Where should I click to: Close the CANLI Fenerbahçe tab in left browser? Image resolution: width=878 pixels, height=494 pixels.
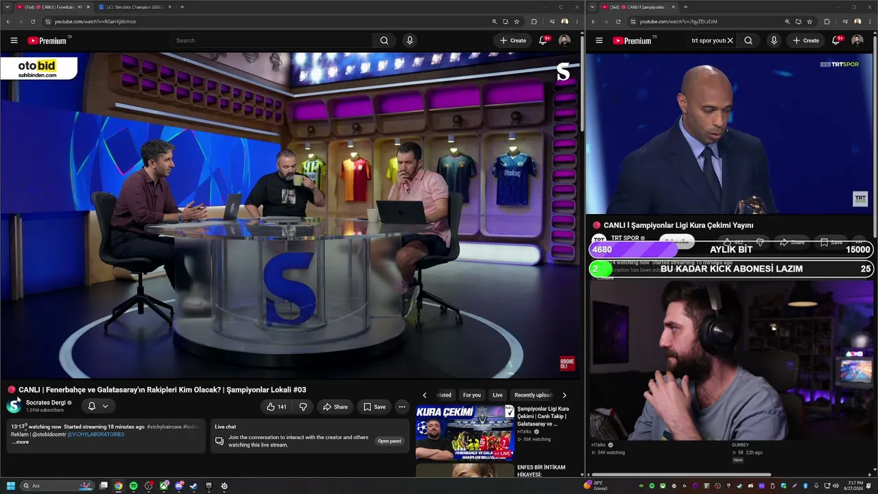tap(88, 7)
